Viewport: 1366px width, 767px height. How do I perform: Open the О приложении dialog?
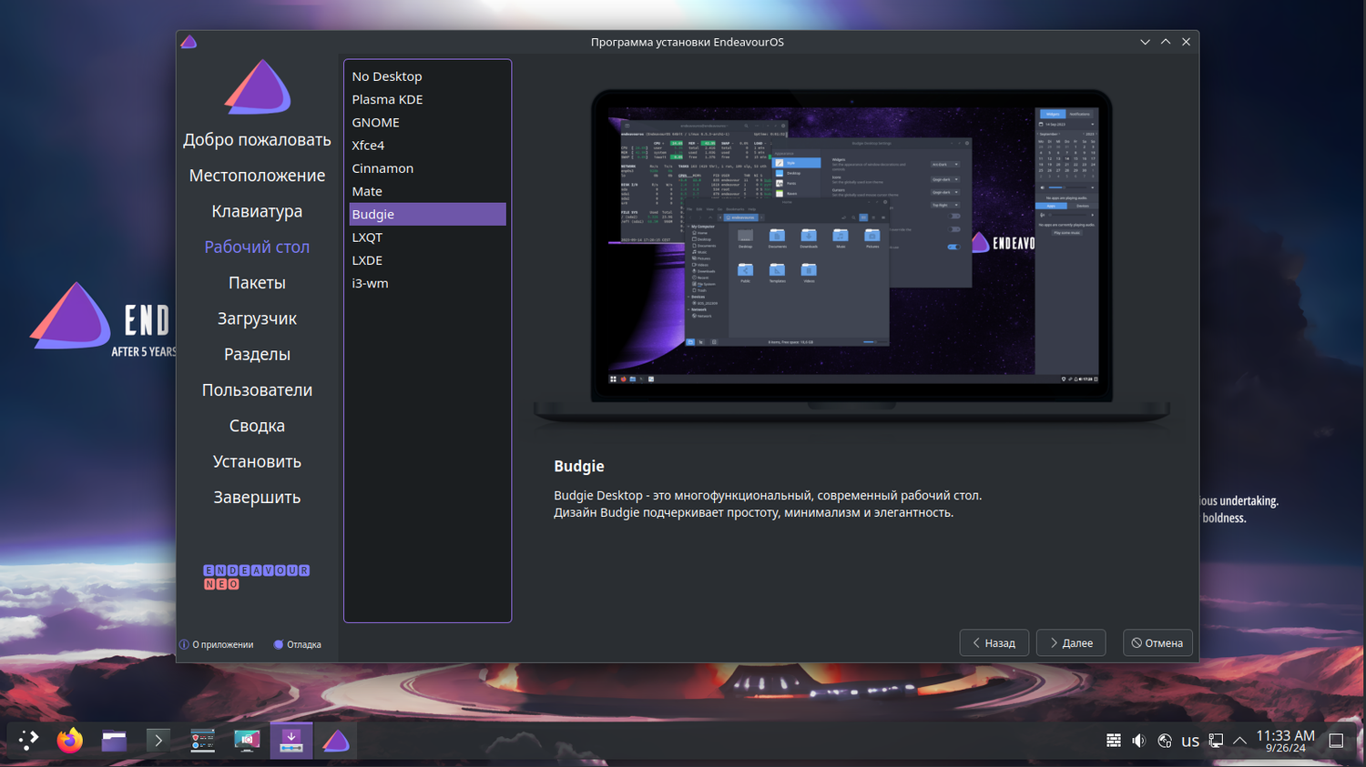[x=217, y=644]
